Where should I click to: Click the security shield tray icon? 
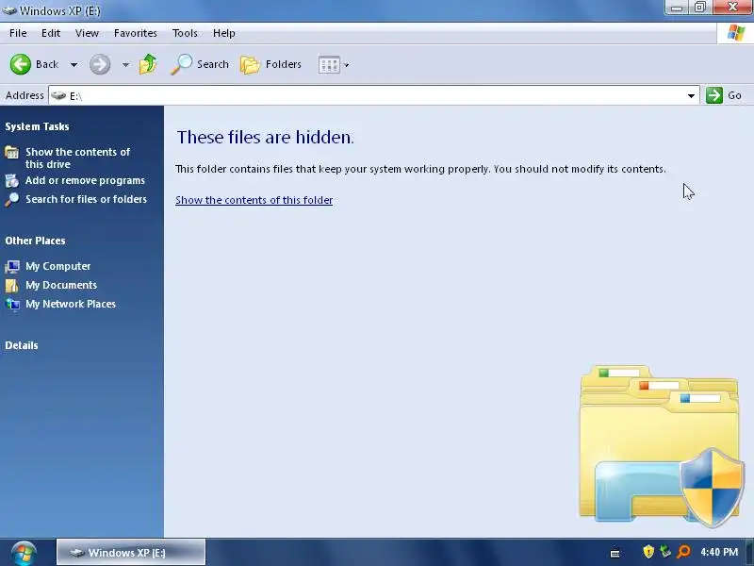tap(648, 552)
